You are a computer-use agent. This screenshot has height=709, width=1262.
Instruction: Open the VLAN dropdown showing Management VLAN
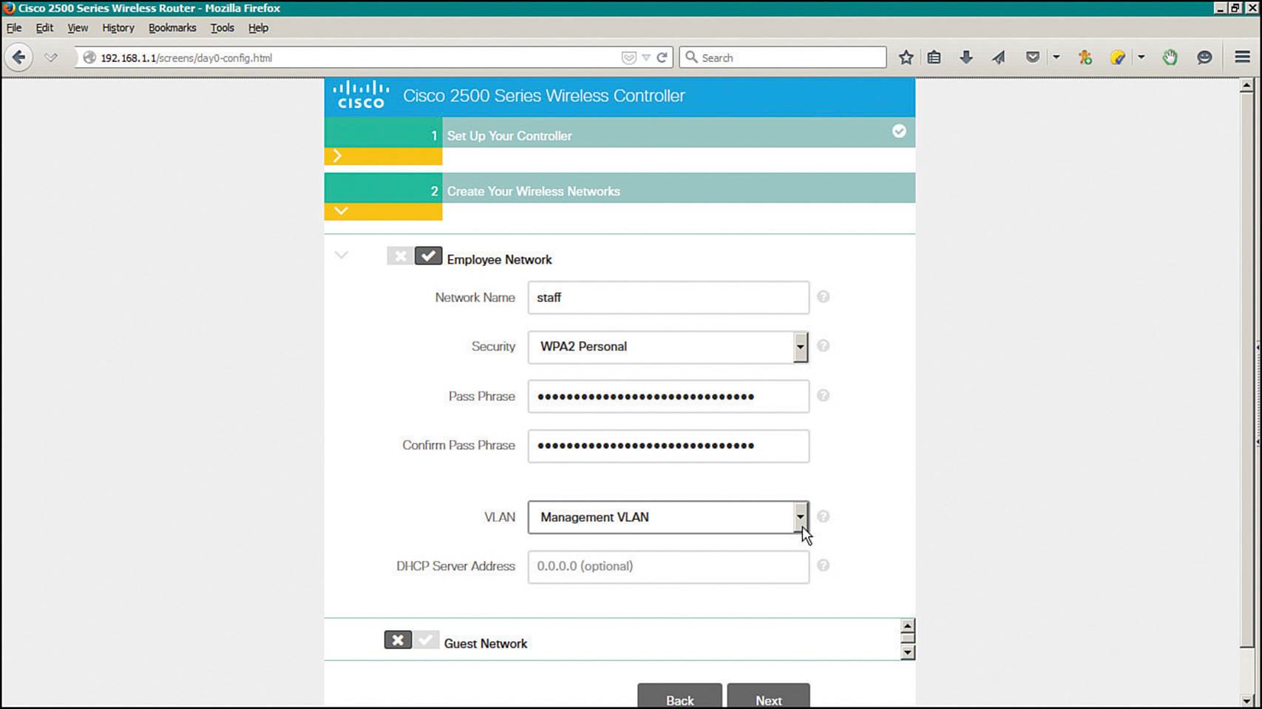point(668,517)
